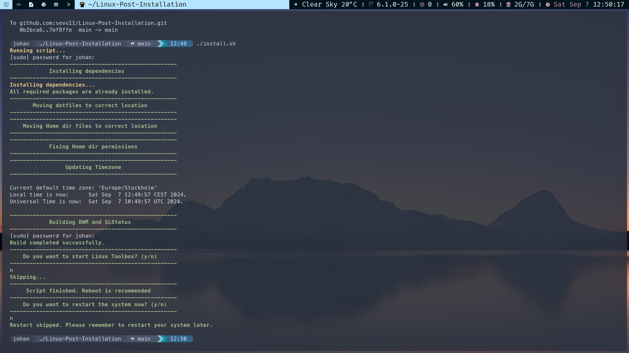
Task: Click the Debian swirl kernel icon
Action: tap(371, 5)
